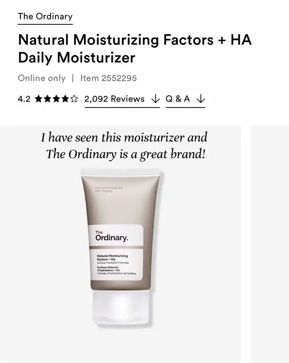Click the fourth filled rating star
Screen dimensions: 289x363
coord(65,99)
